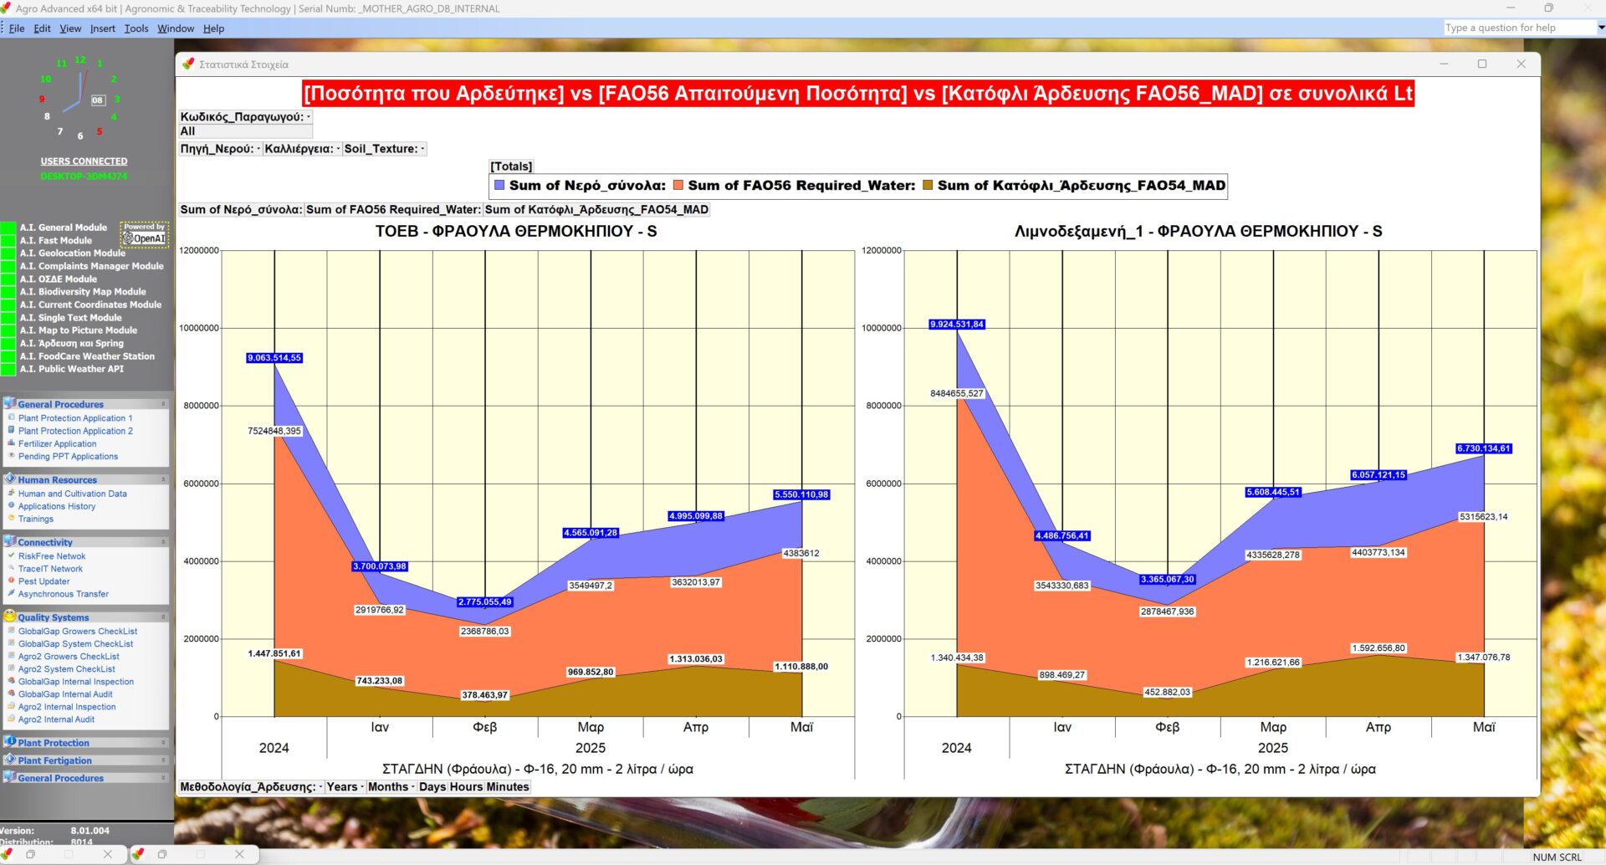Click the Pest Updater red icon
1606x865 pixels.
click(12, 581)
